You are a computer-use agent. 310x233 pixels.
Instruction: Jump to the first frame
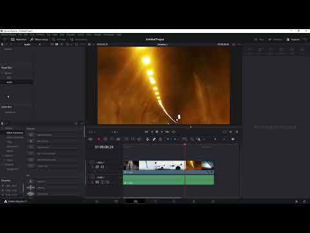coord(147,132)
